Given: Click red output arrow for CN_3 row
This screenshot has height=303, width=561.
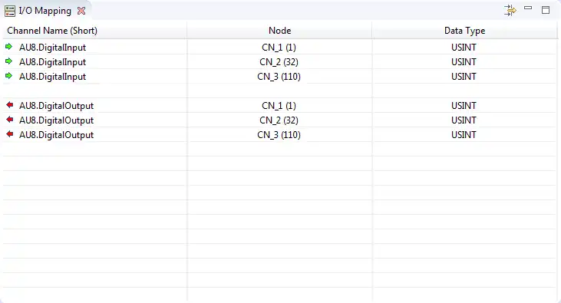Looking at the screenshot, I should [x=10, y=134].
